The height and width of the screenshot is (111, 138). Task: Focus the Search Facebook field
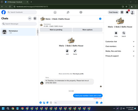(x=22, y=12)
